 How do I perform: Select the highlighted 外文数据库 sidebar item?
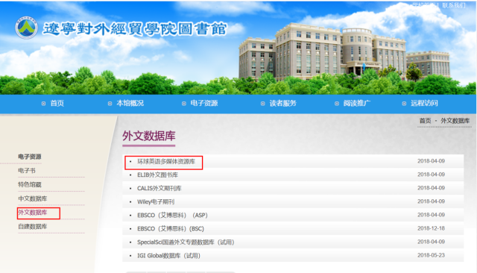coord(33,213)
